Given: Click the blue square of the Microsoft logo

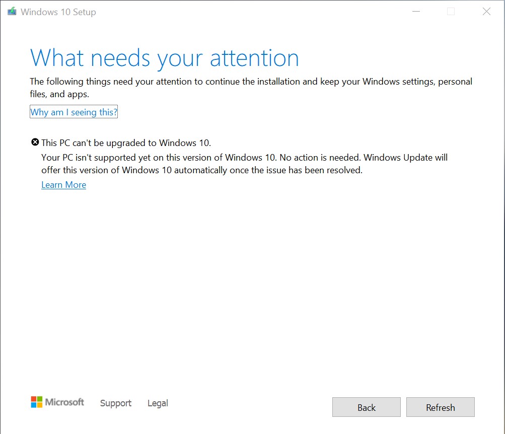Looking at the screenshot, I should coord(33,405).
